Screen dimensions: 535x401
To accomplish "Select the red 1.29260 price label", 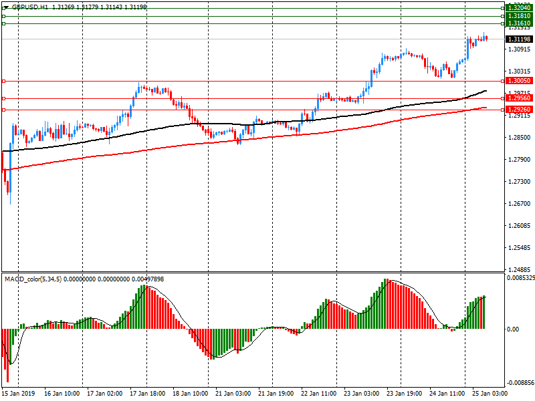I will pos(520,110).
